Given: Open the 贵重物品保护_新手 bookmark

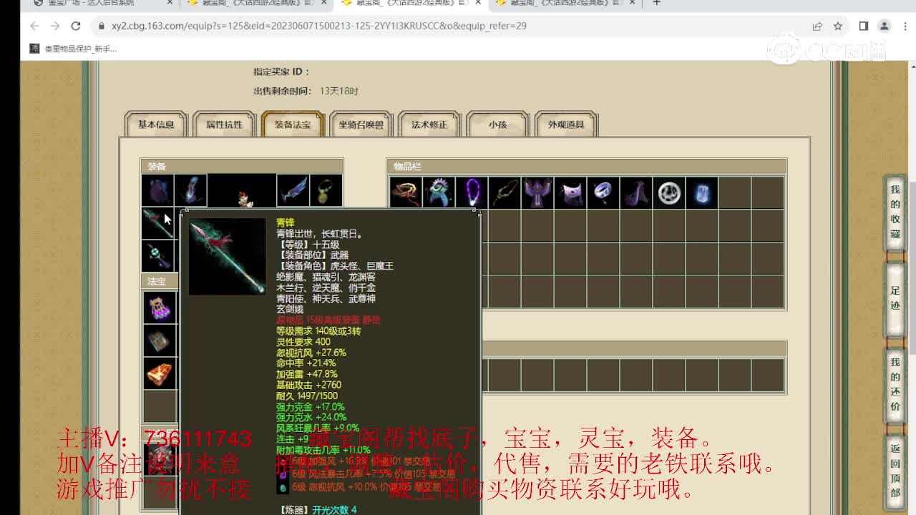Looking at the screenshot, I should [73, 49].
